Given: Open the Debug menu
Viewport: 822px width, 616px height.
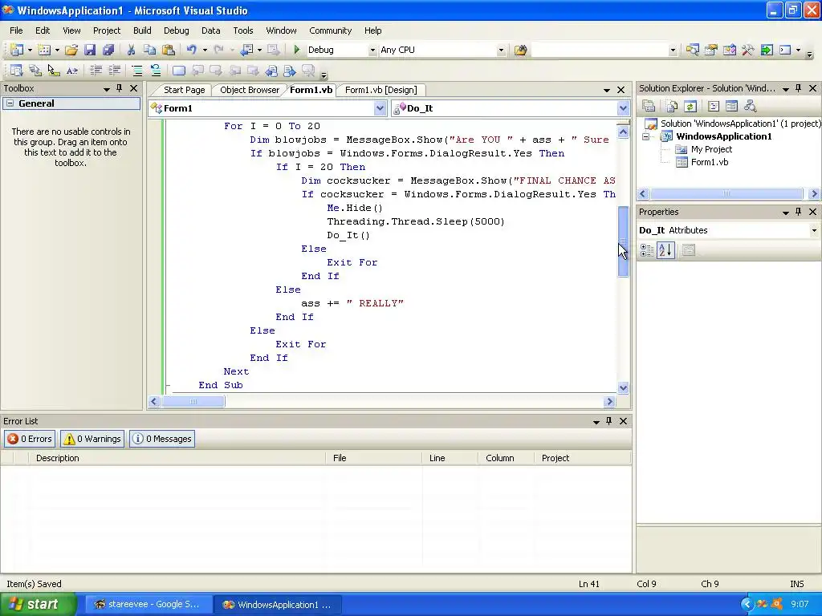Looking at the screenshot, I should 176,30.
